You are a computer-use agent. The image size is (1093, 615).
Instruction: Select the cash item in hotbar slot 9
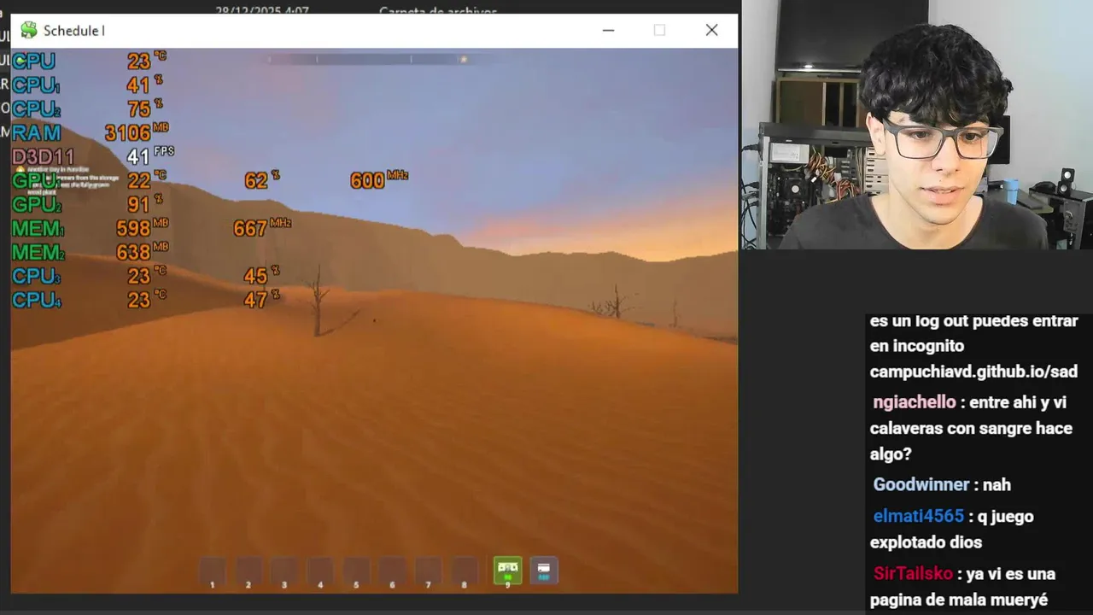[508, 570]
